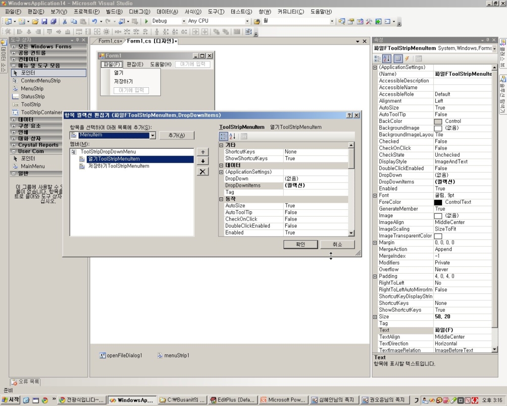Open the MenuItem type combo box
The image size is (507, 406).
(153, 135)
